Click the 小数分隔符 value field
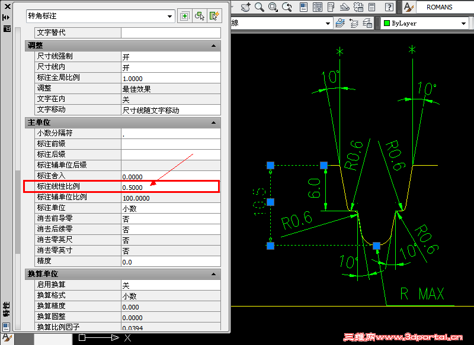Viewport: 474px width, 345px height. (171, 134)
